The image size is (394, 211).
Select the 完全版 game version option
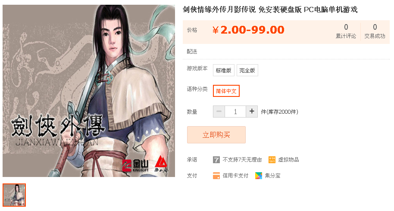click(247, 70)
